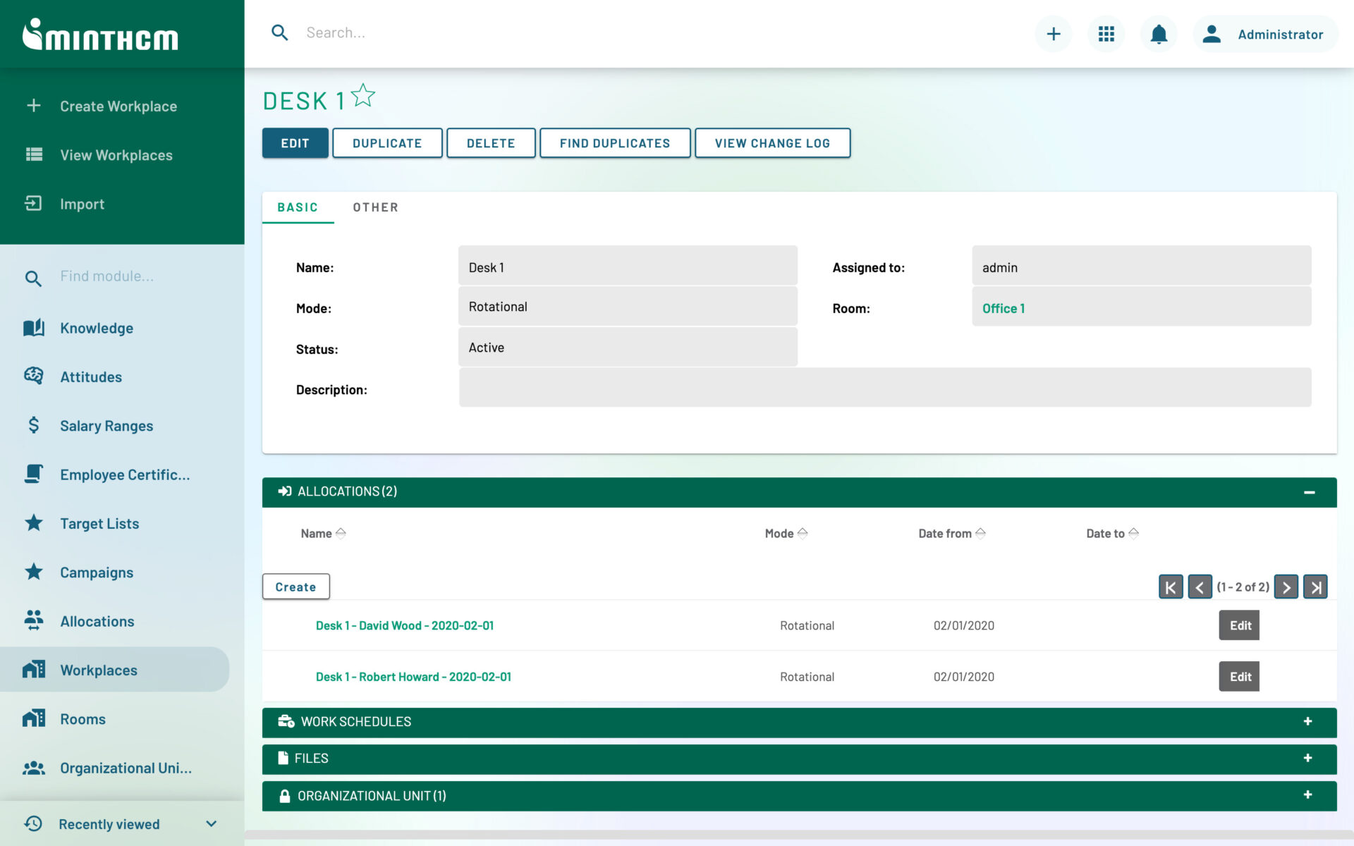The width and height of the screenshot is (1354, 846).
Task: Switch to the Other tab
Action: tap(375, 207)
